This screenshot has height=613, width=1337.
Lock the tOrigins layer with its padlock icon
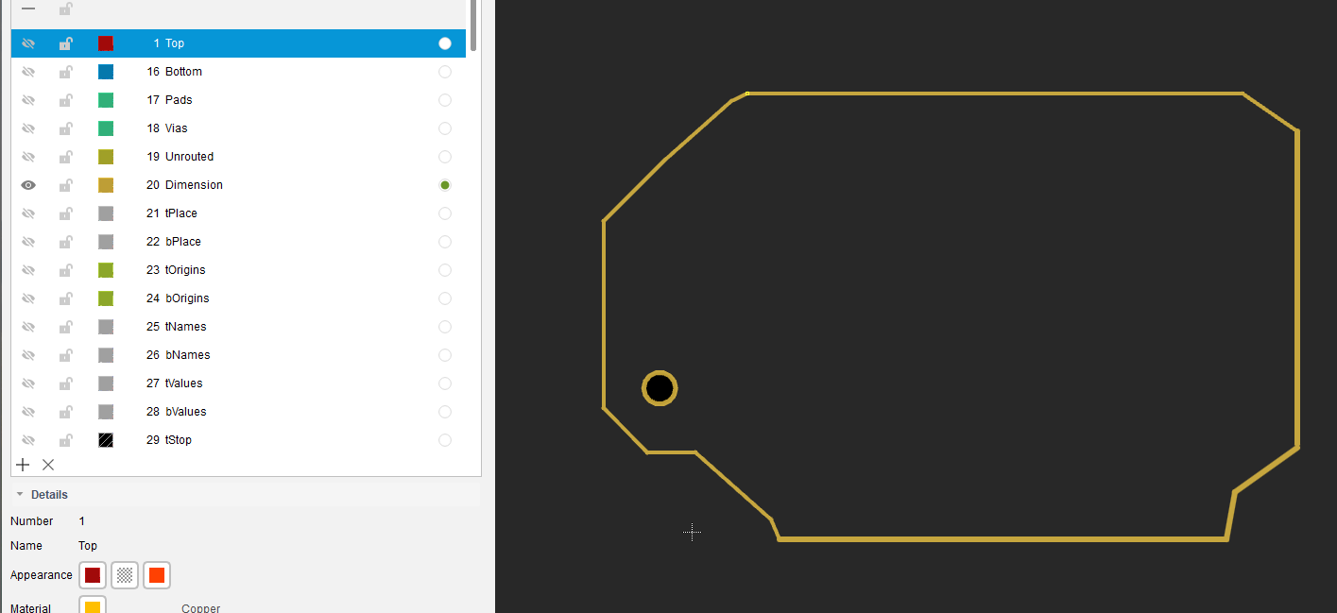click(65, 270)
